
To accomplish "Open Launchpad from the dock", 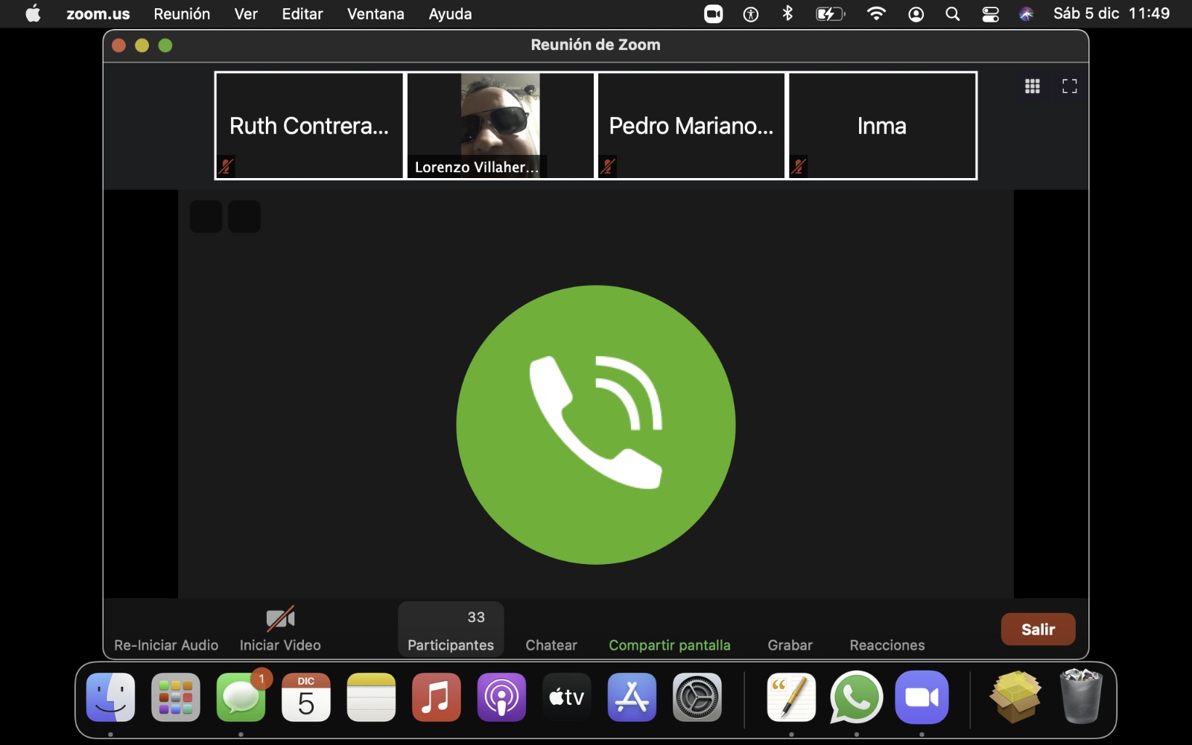I will (x=176, y=697).
